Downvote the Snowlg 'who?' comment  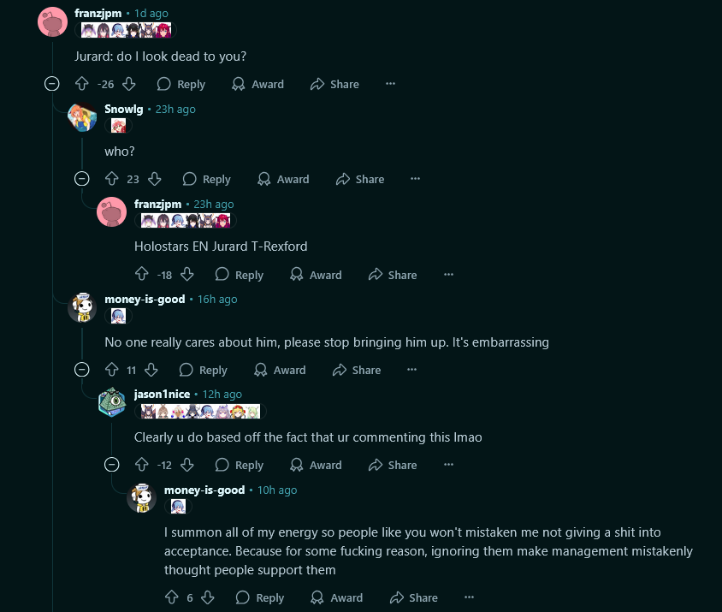click(x=155, y=179)
